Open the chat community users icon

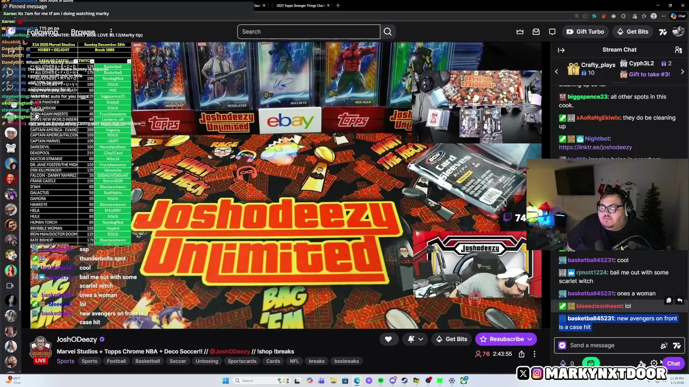tap(678, 50)
